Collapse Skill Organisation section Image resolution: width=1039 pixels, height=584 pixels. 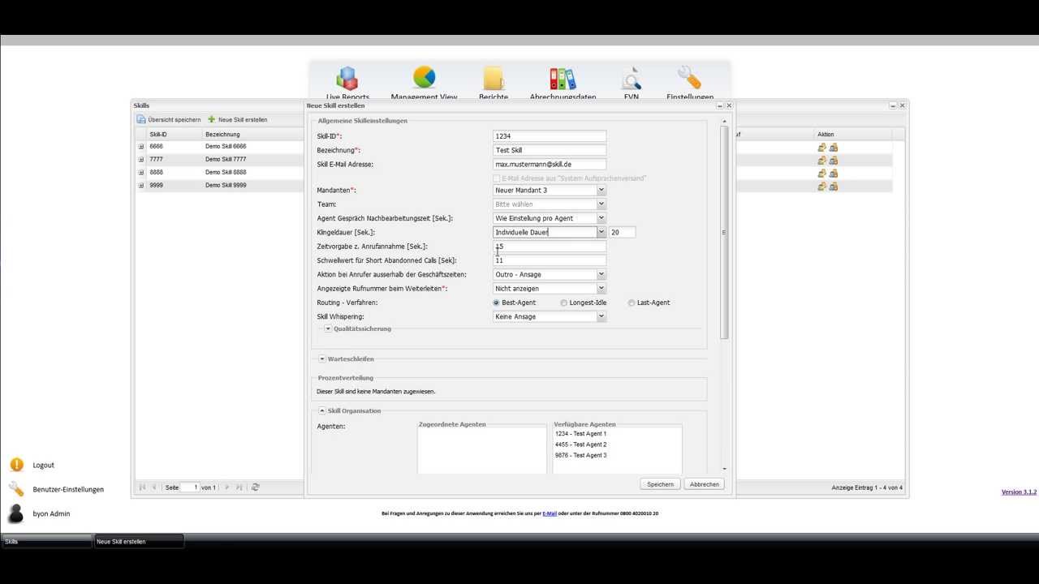(x=322, y=410)
